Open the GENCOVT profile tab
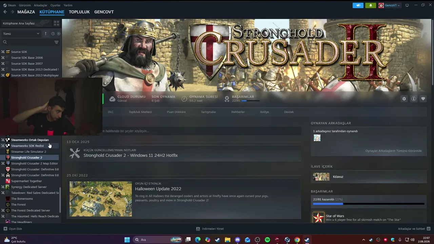Image resolution: width=434 pixels, height=244 pixels. click(104, 12)
